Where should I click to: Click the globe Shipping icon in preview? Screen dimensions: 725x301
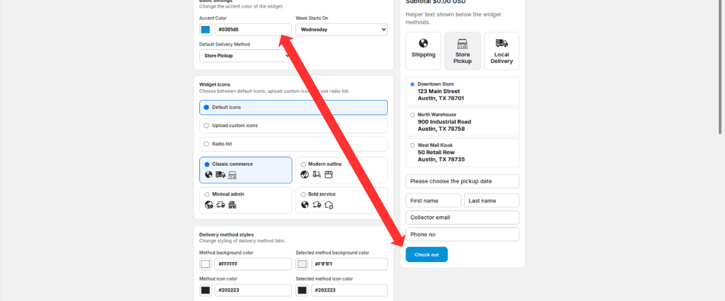(x=423, y=43)
